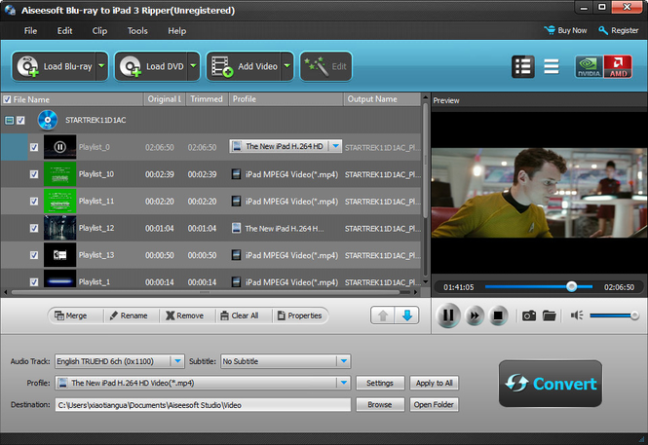Click the Open Folder button
Image resolution: width=648 pixels, height=445 pixels.
[434, 404]
